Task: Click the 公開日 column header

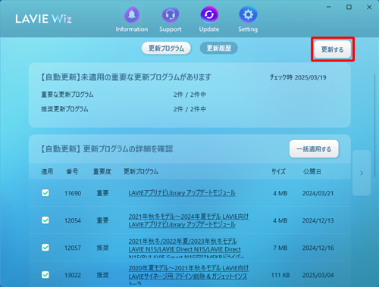Action: click(x=312, y=172)
